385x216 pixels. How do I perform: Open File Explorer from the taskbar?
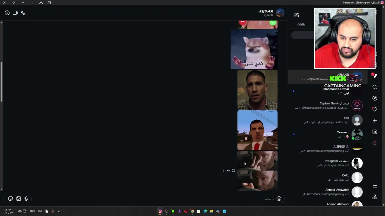click(211, 211)
